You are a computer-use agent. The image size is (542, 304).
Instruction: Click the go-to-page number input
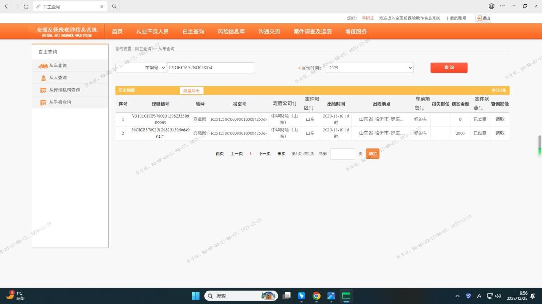[342, 154]
